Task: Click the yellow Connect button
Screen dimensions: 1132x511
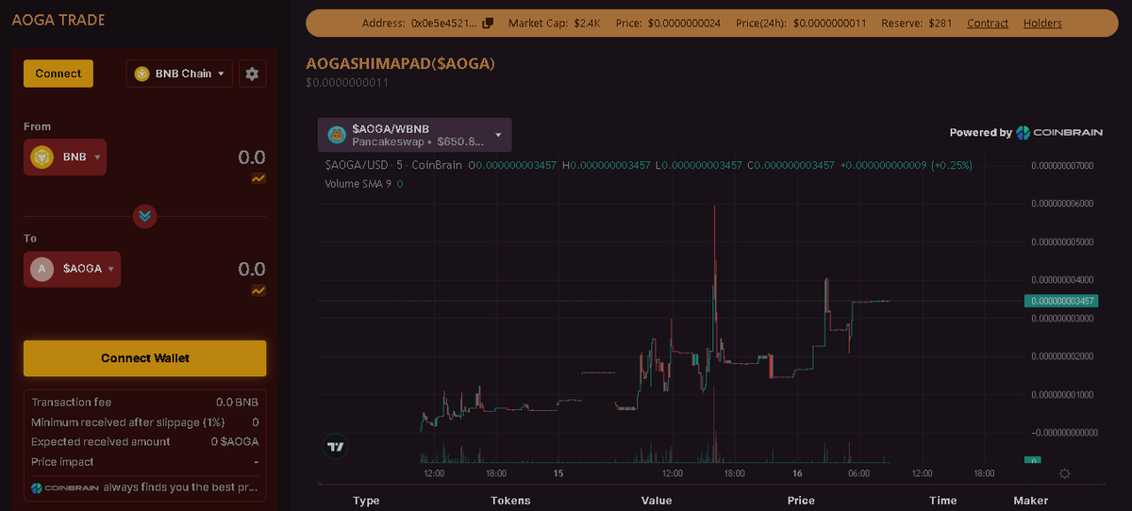Action: (x=58, y=74)
